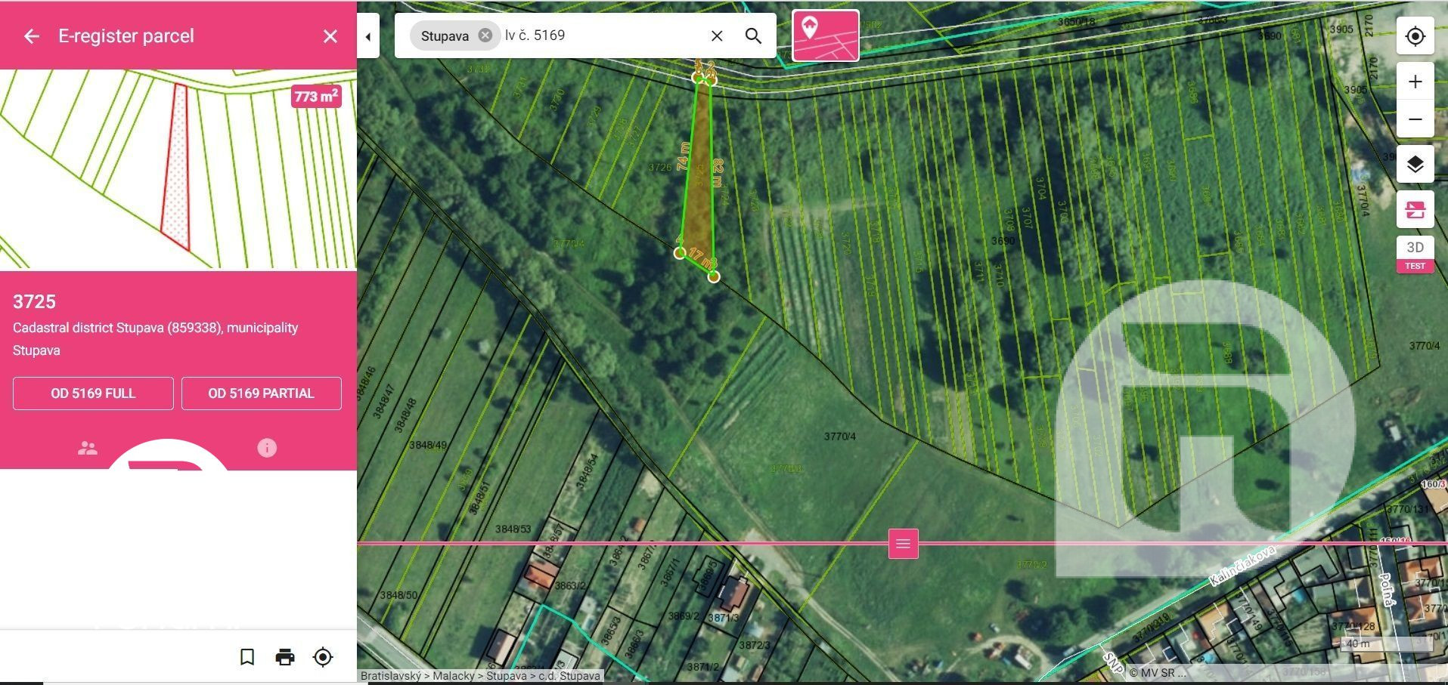Switch to the info tab
Screen dimensions: 1448x685
tap(267, 448)
